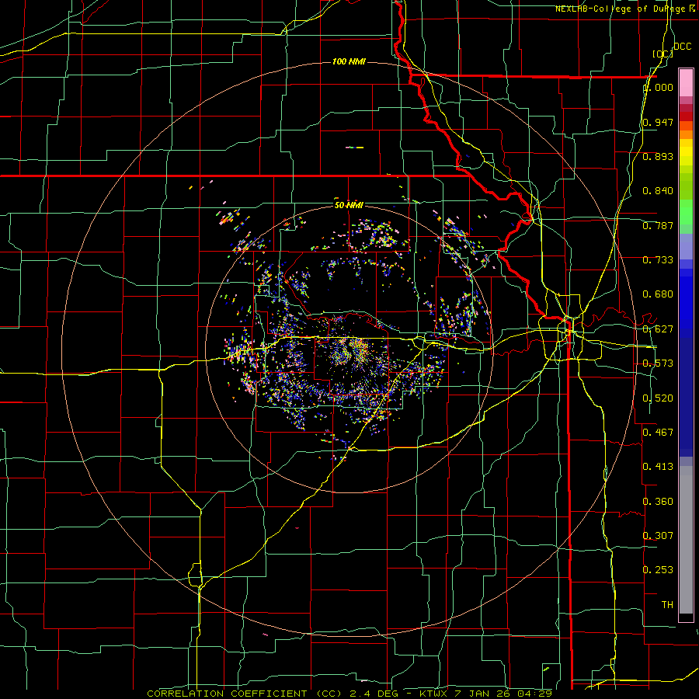Image resolution: width=699 pixels, height=699 pixels.
Task: Click the DCC label above the color scale
Action: (x=682, y=47)
